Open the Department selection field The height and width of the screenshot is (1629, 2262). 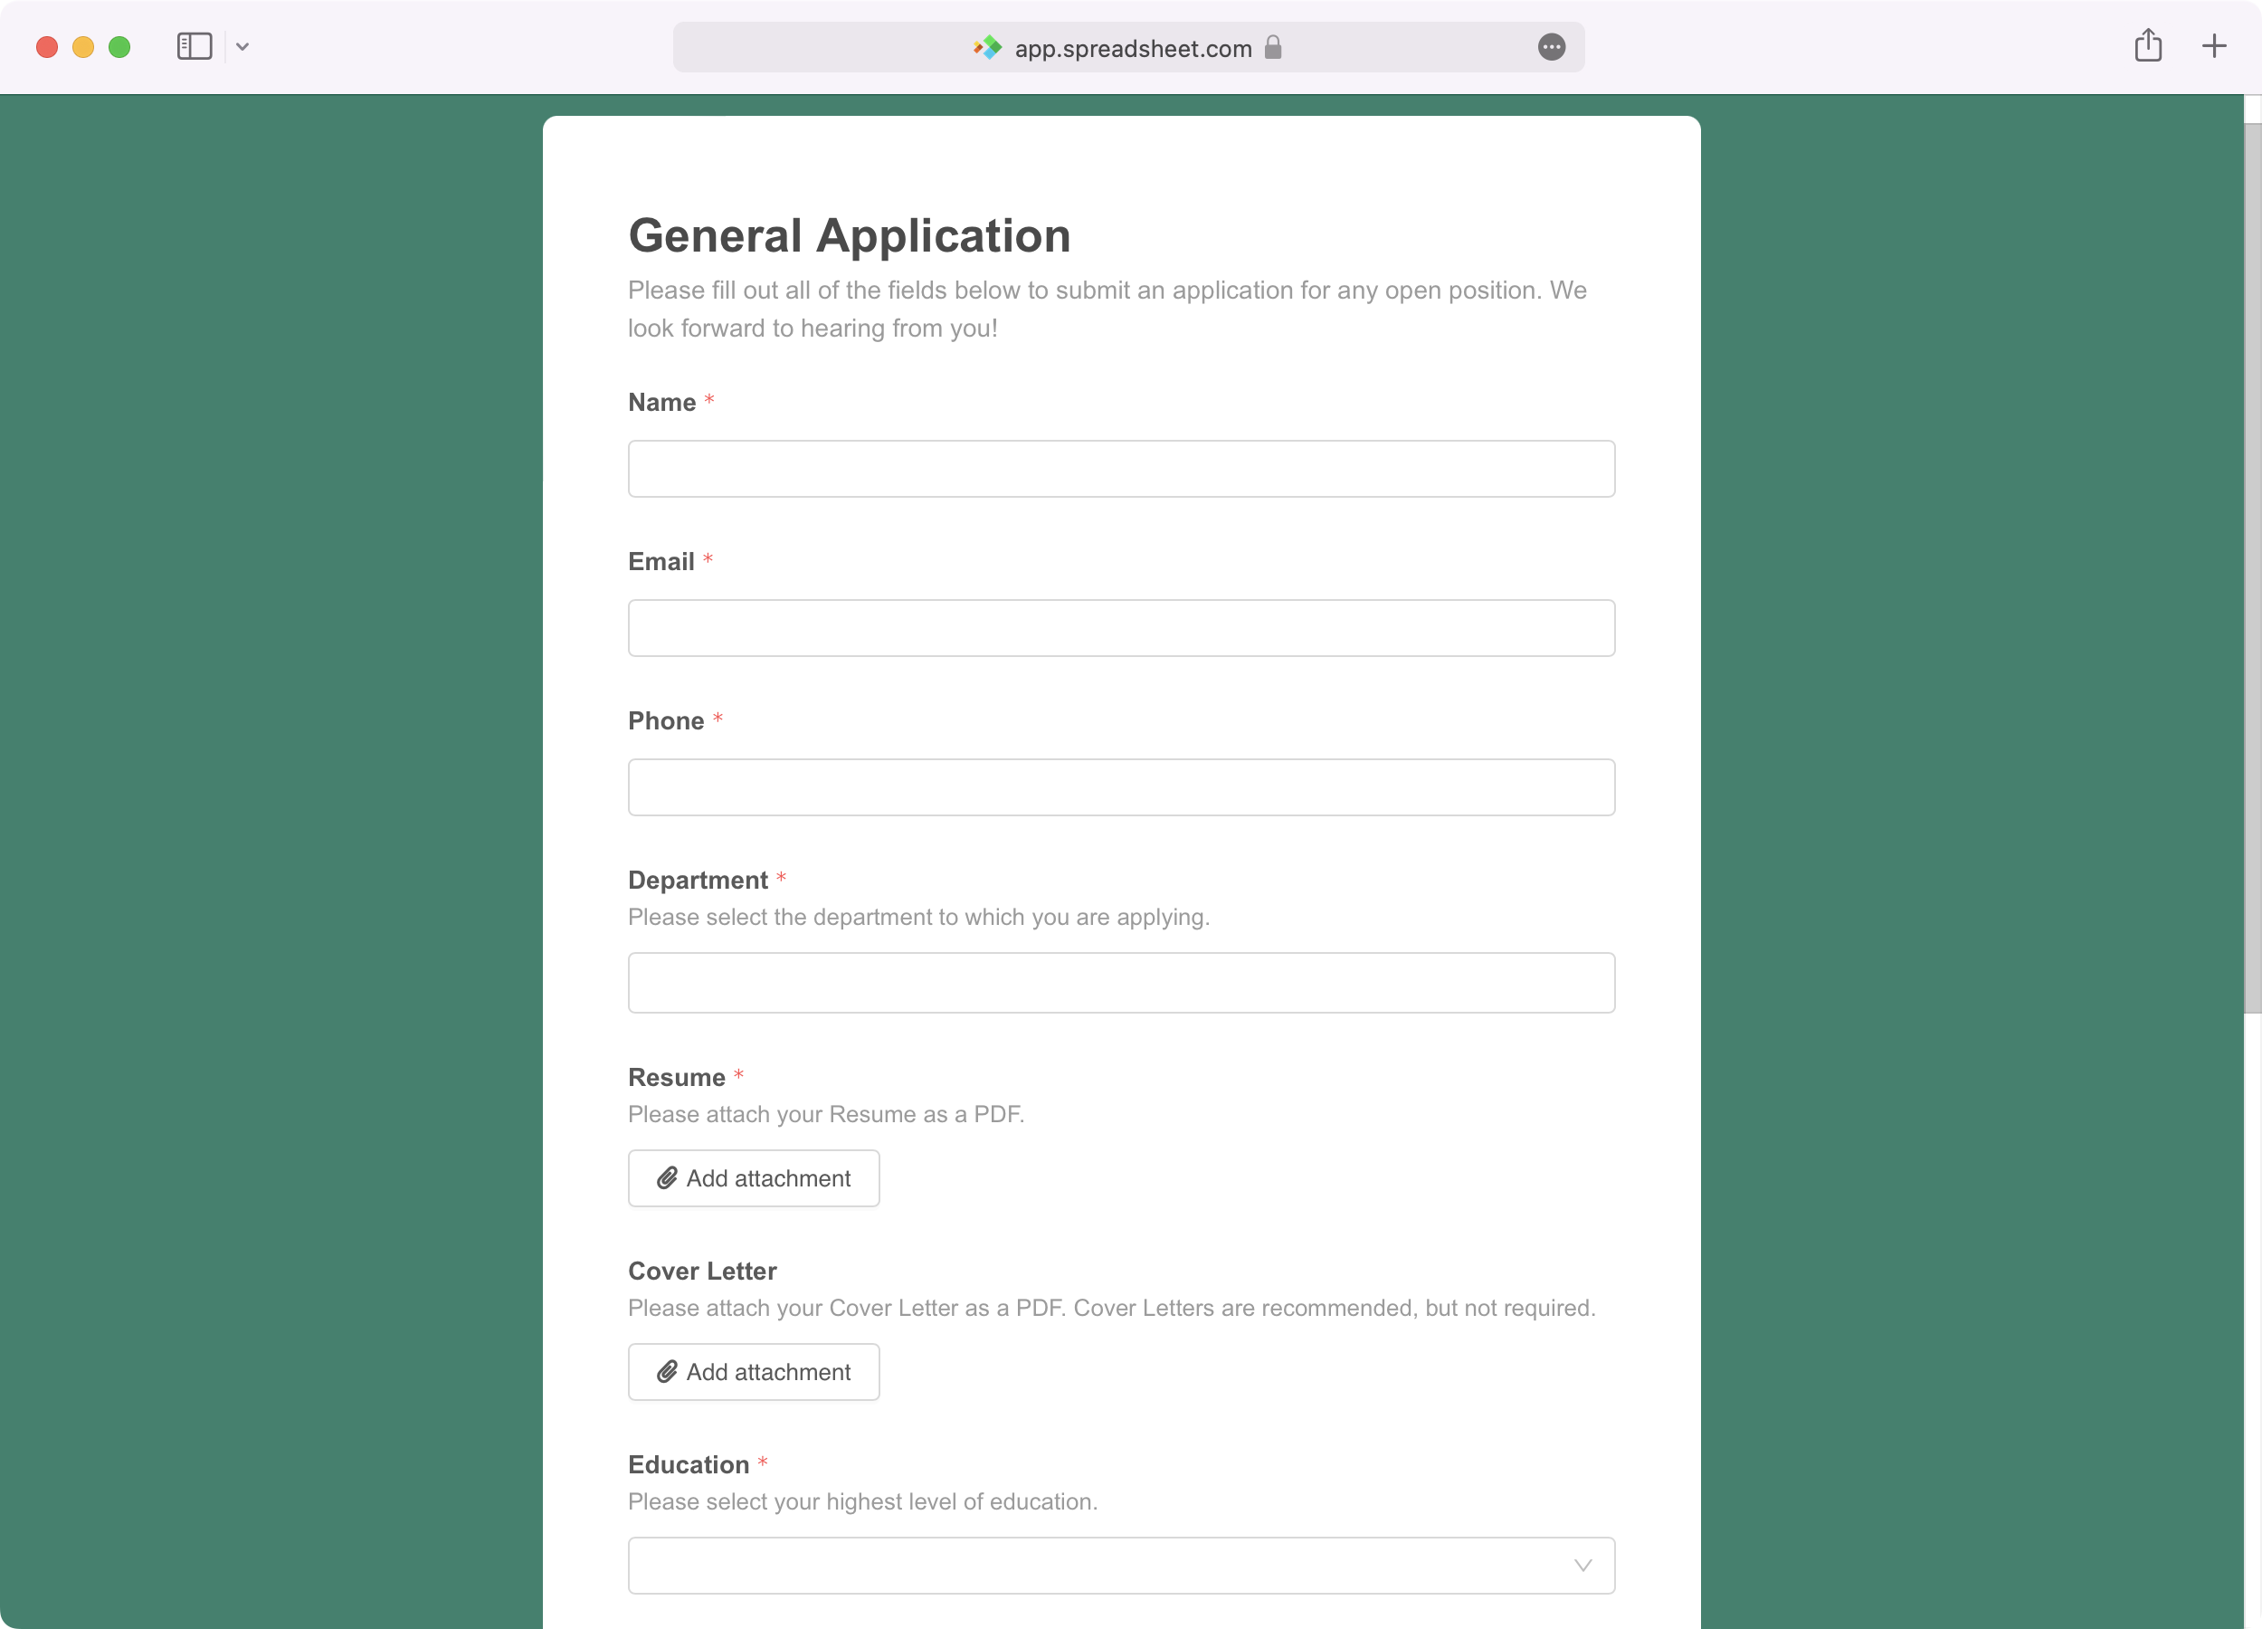point(1120,983)
